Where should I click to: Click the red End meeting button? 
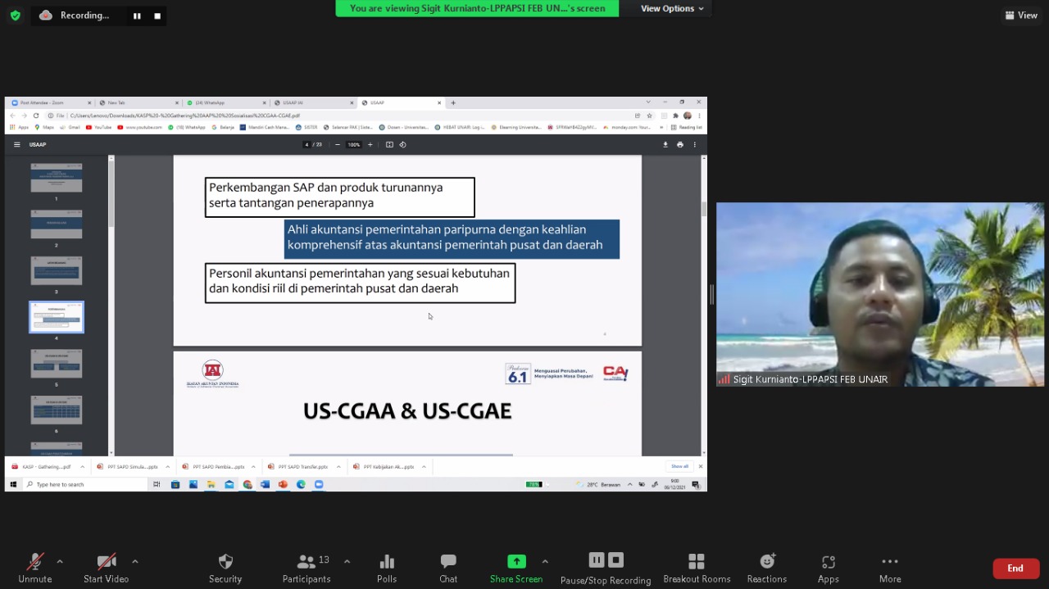point(1015,569)
